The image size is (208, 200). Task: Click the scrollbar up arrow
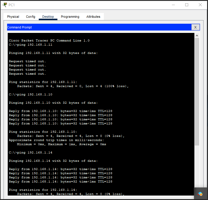tap(197, 36)
